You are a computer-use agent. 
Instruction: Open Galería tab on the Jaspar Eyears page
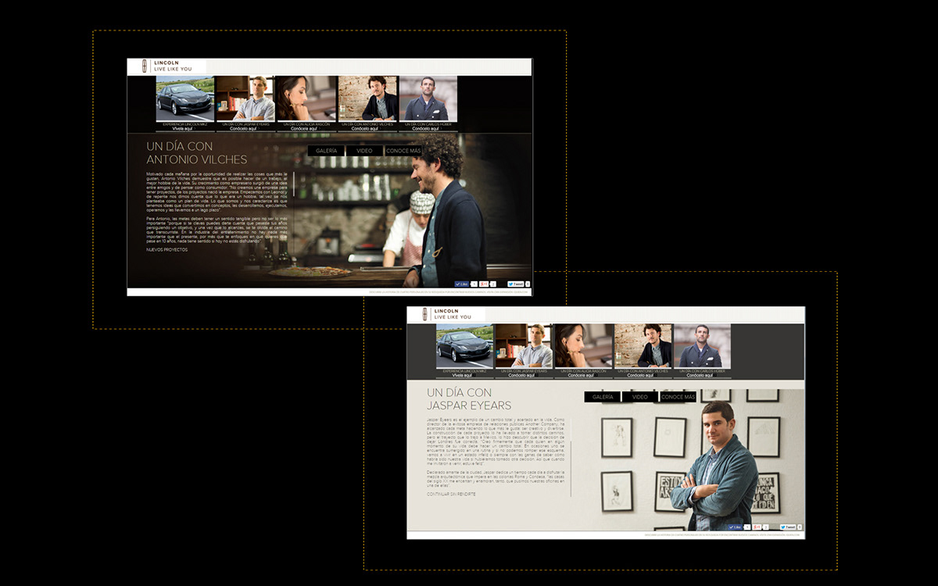tap(603, 397)
